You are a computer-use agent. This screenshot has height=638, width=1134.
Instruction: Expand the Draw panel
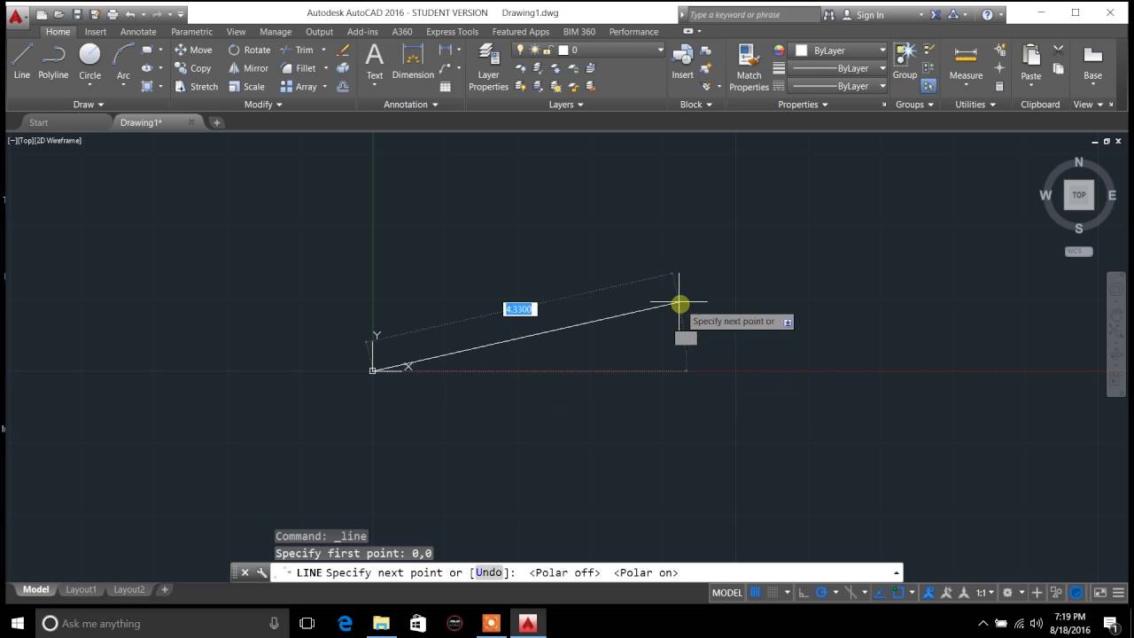tap(89, 105)
